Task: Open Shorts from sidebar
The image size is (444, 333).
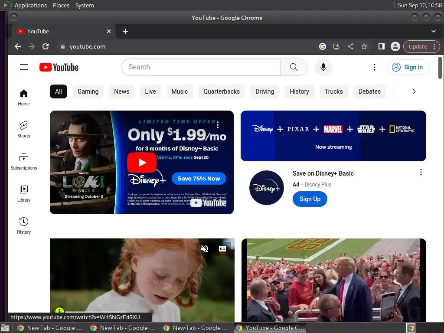Action: click(x=24, y=129)
